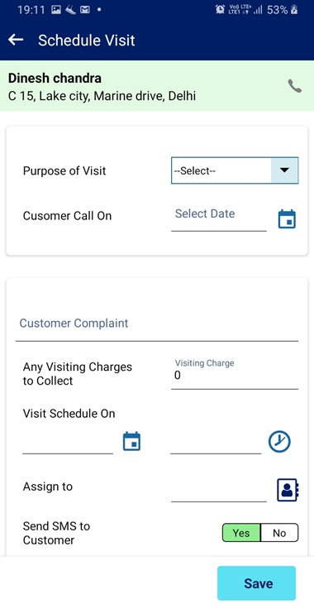Click the visit schedule date field

[68, 443]
